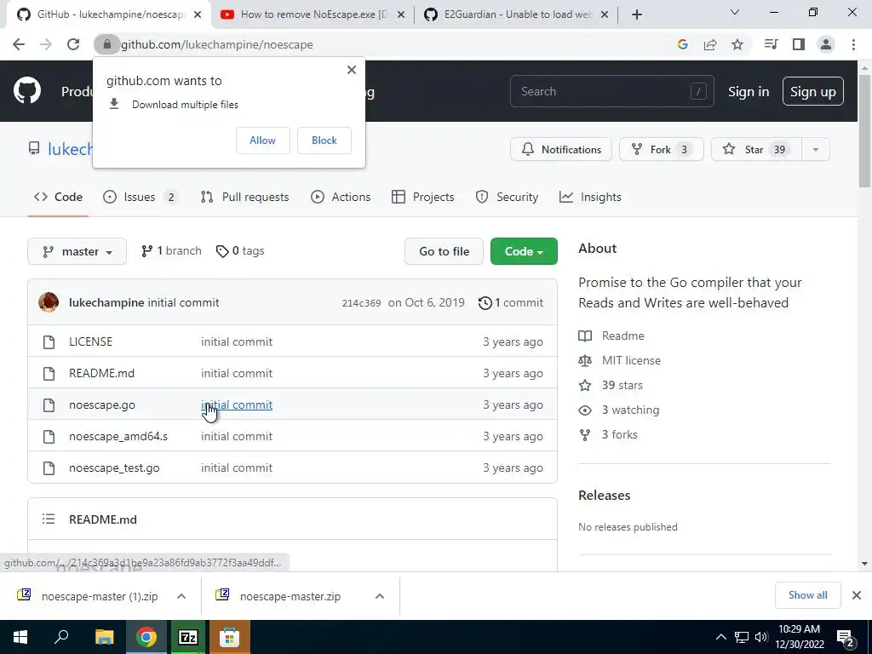872x654 pixels.
Task: Focus the GitHub Search field
Action: pyautogui.click(x=611, y=91)
